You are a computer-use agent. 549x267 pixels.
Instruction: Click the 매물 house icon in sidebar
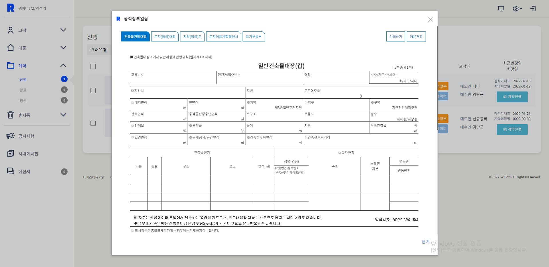click(x=11, y=48)
